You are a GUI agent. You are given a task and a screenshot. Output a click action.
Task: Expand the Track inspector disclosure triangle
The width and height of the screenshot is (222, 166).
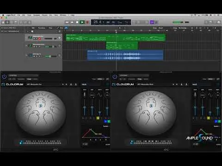click(x=2, y=31)
